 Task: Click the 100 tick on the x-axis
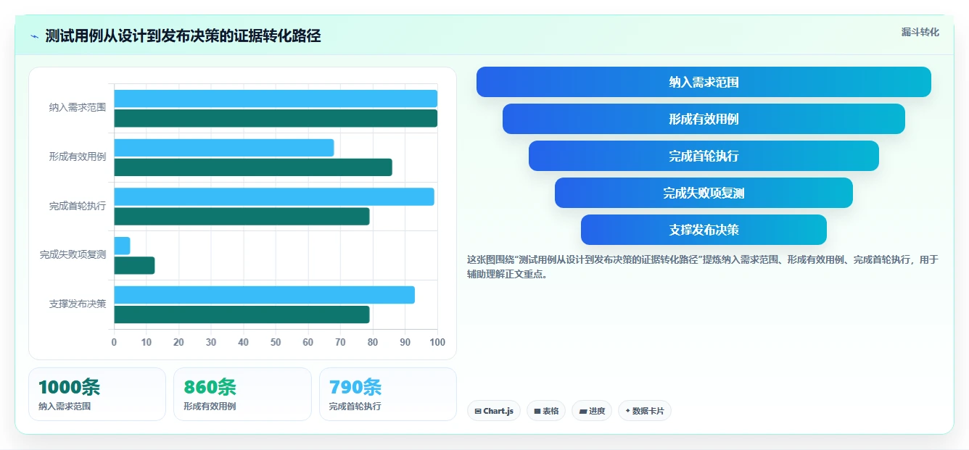437,342
